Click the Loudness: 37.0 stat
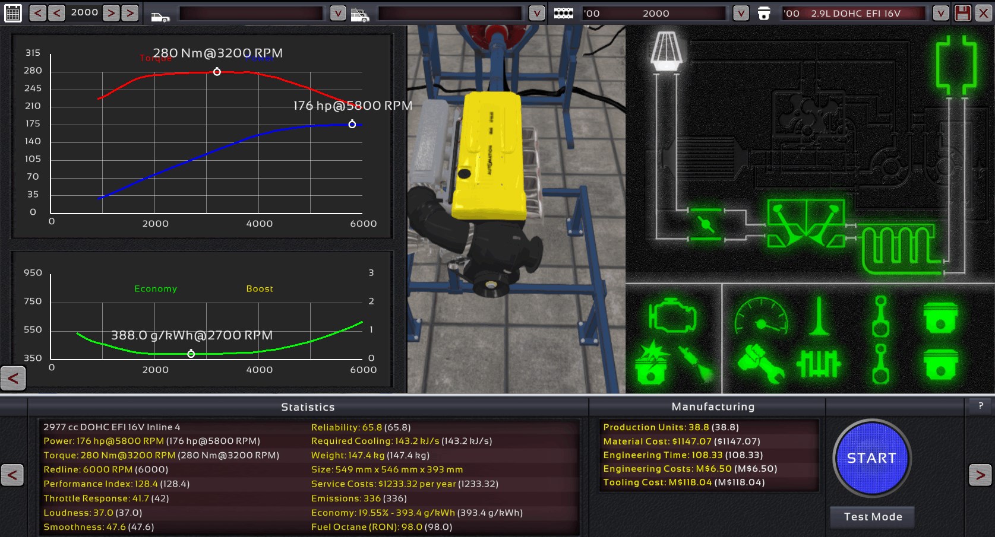This screenshot has width=995, height=537. click(92, 513)
